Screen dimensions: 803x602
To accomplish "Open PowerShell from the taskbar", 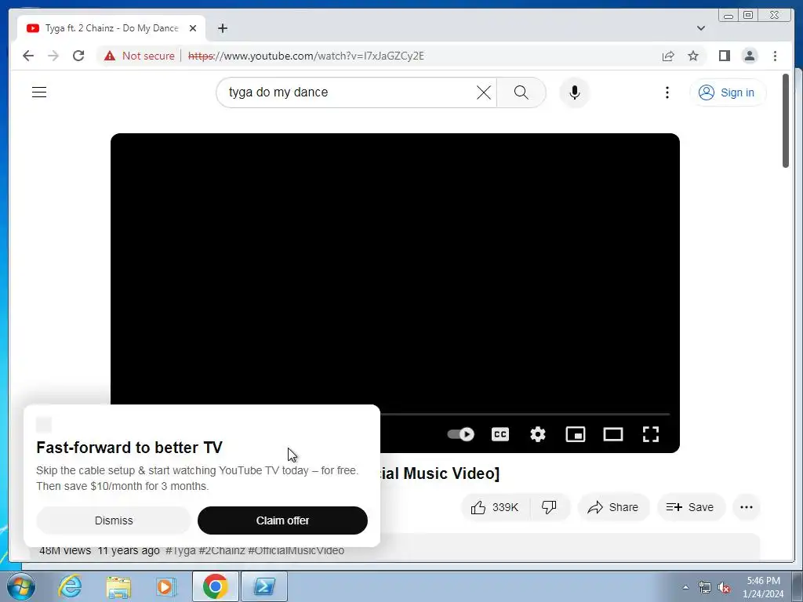I will [x=264, y=586].
